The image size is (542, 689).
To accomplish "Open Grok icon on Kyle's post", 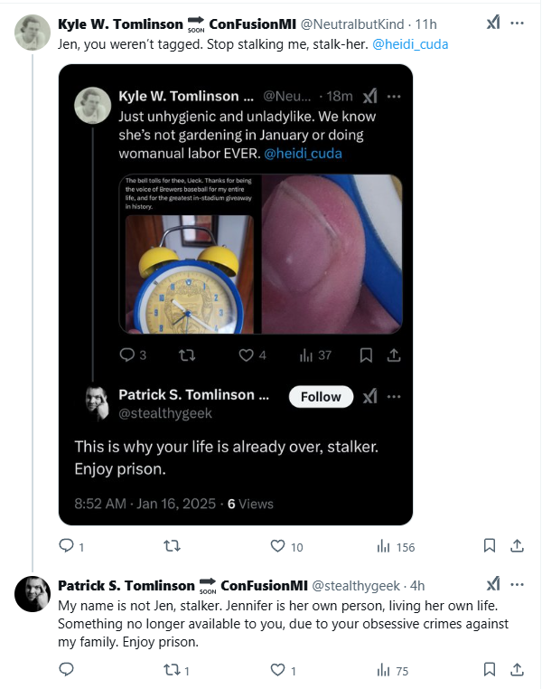I will click(x=493, y=24).
